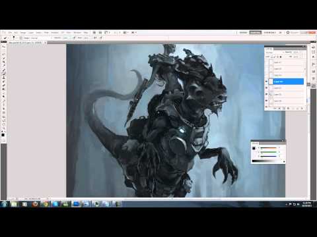Launch Bridge from the application bar
The width and height of the screenshot is (317, 237).
point(94,32)
